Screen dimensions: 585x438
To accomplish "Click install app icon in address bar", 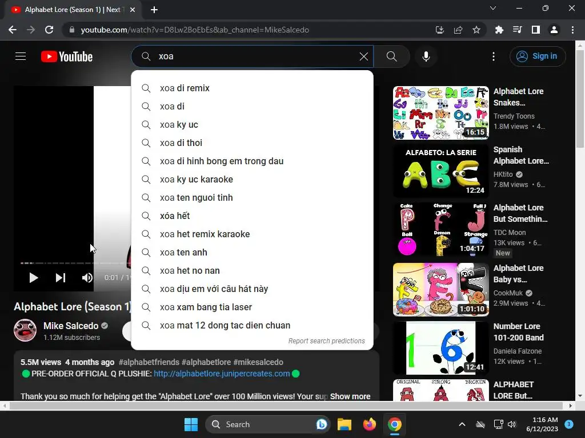I will tap(440, 30).
